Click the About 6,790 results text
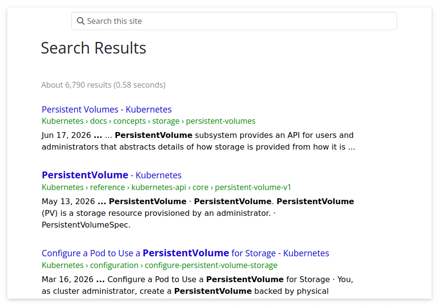The width and height of the screenshot is (439, 306). [x=103, y=85]
